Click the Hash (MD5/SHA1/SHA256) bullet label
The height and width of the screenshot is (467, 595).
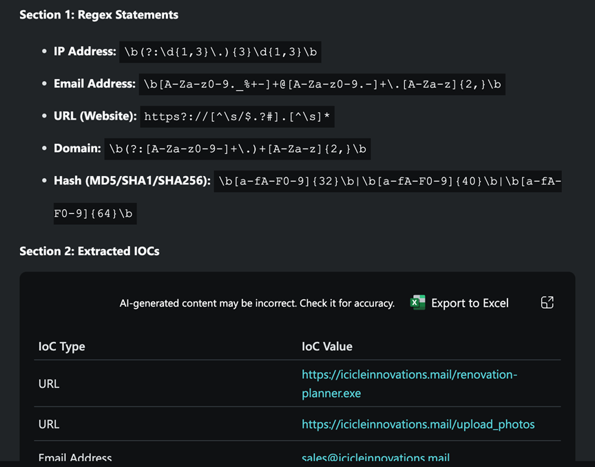(x=132, y=181)
